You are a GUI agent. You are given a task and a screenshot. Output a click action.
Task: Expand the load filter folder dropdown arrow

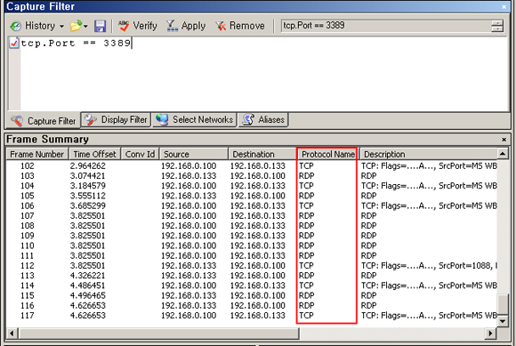[x=85, y=26]
